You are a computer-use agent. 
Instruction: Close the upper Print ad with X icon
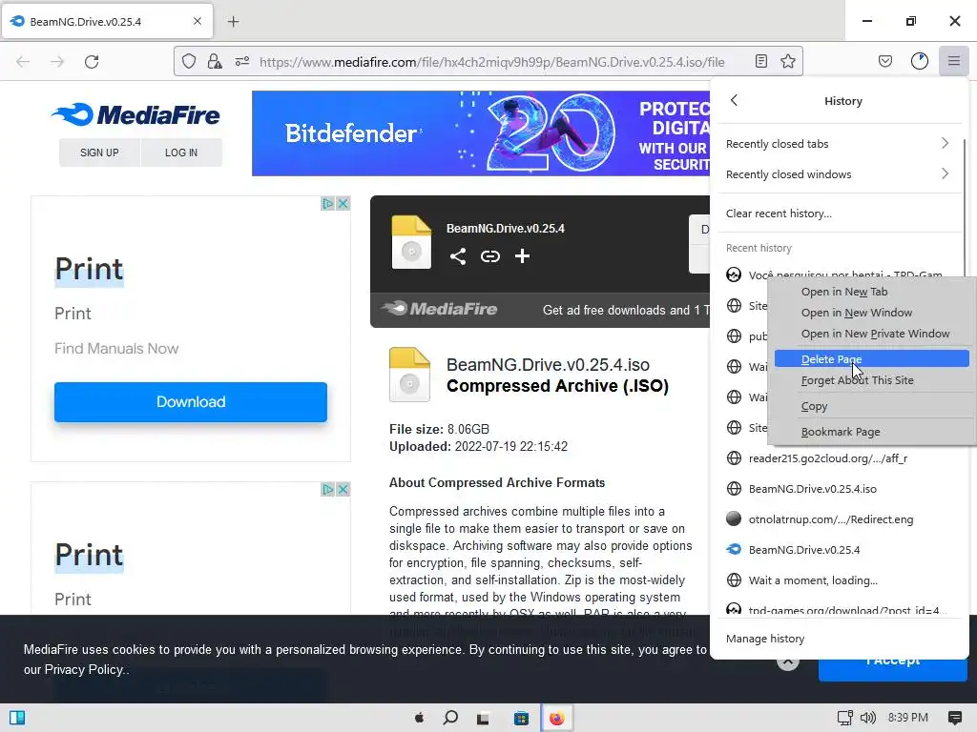[x=343, y=204]
